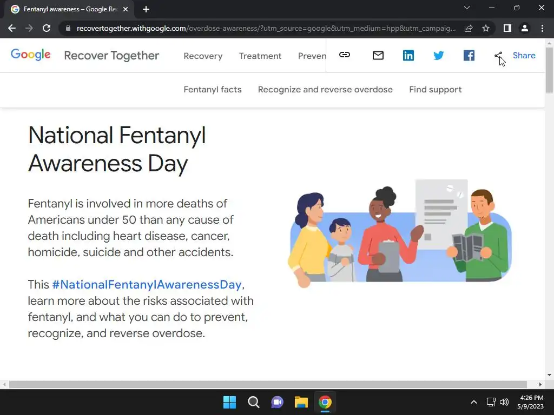Open the Chat taskbar app
This screenshot has width=554, height=415.
(278, 402)
